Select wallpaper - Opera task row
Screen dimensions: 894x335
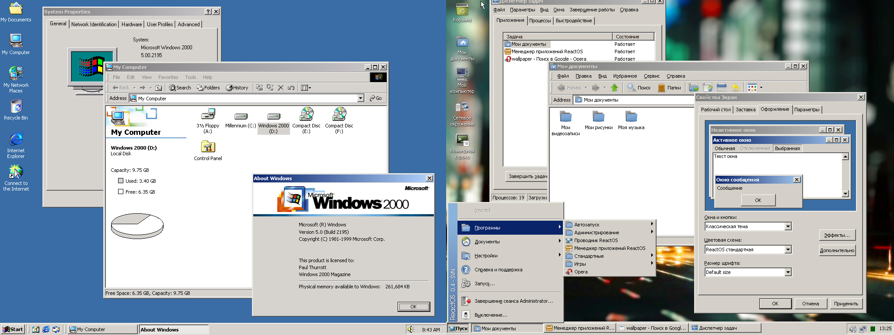(579, 59)
